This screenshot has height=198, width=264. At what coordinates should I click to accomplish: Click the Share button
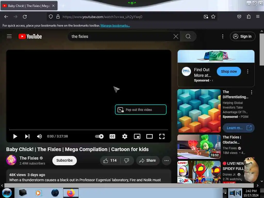click(148, 161)
